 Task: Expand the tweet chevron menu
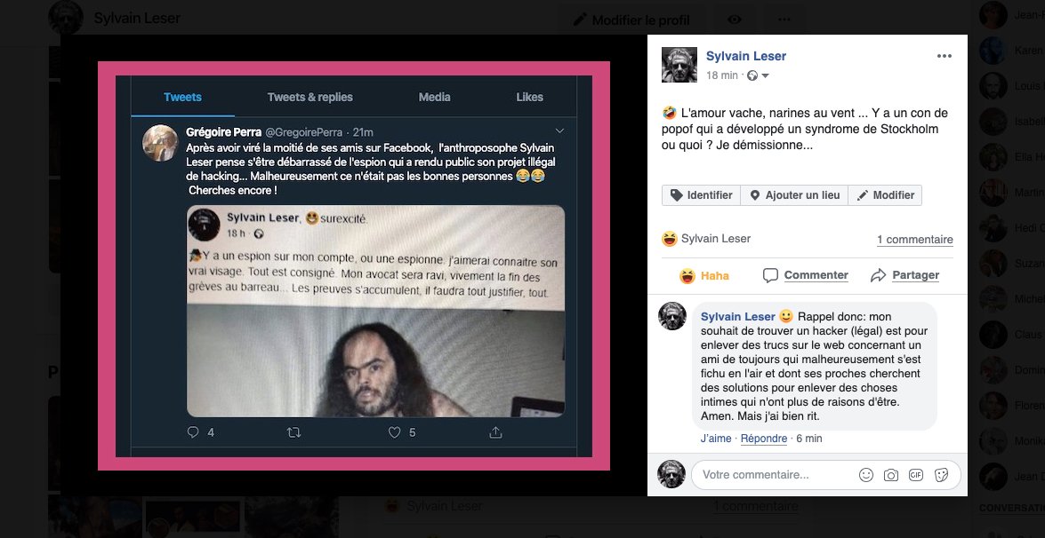click(x=559, y=131)
